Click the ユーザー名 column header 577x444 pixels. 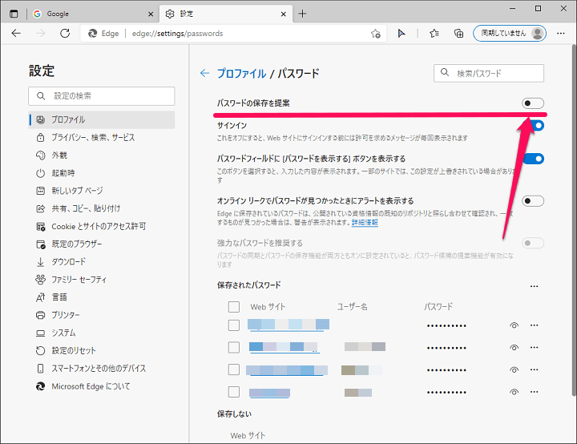pos(352,307)
